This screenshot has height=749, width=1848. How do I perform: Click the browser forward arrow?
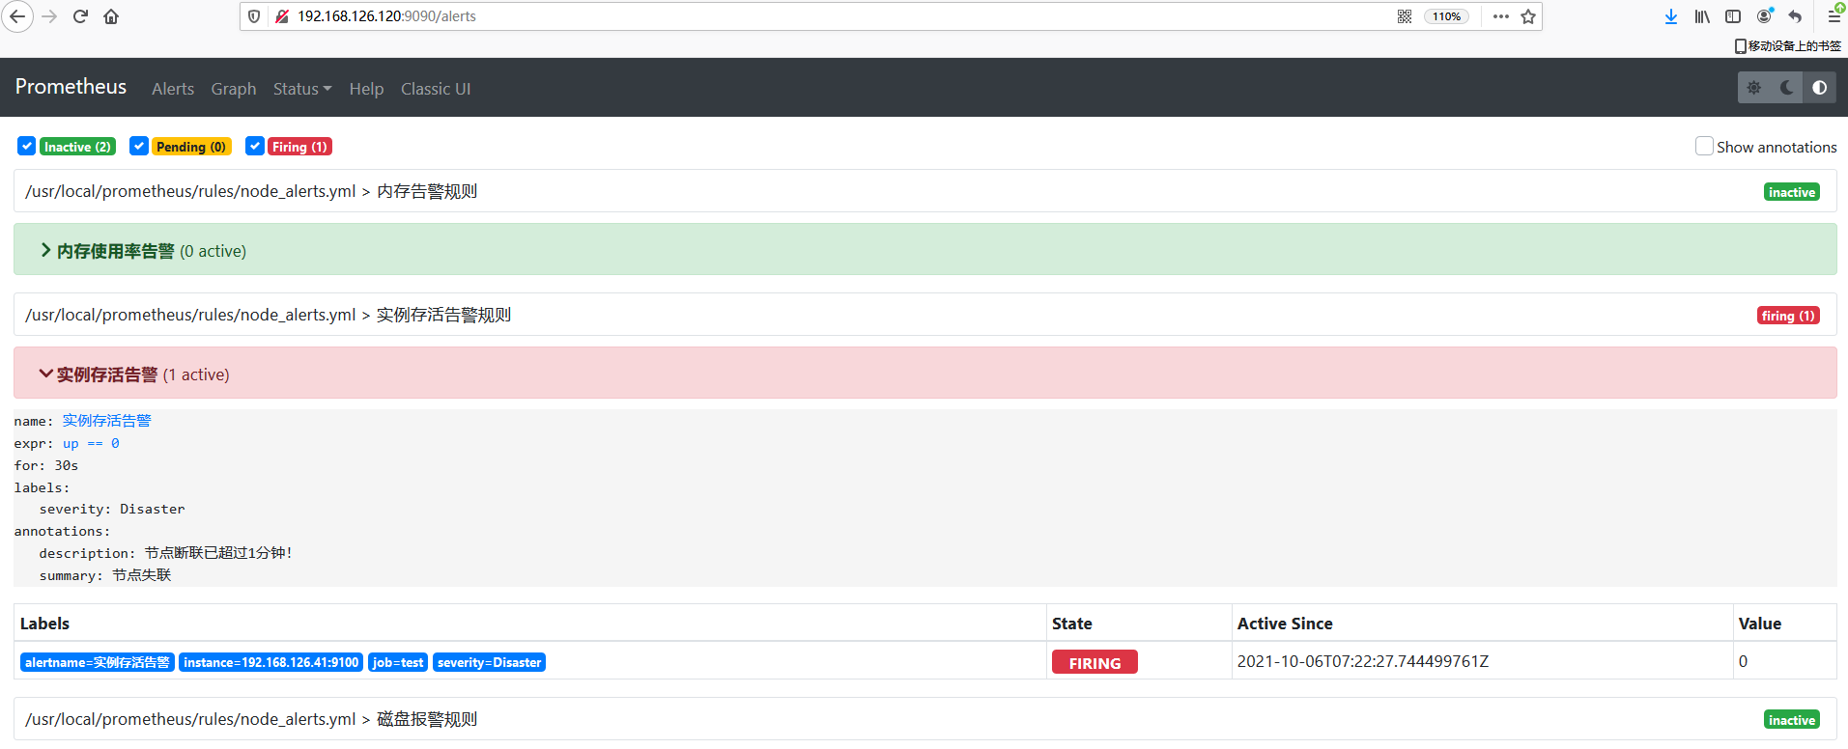click(49, 16)
